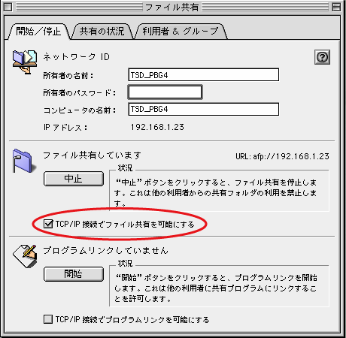Click the 192.168.1.23 IP address value
The image size is (346, 338).
pyautogui.click(x=157, y=127)
